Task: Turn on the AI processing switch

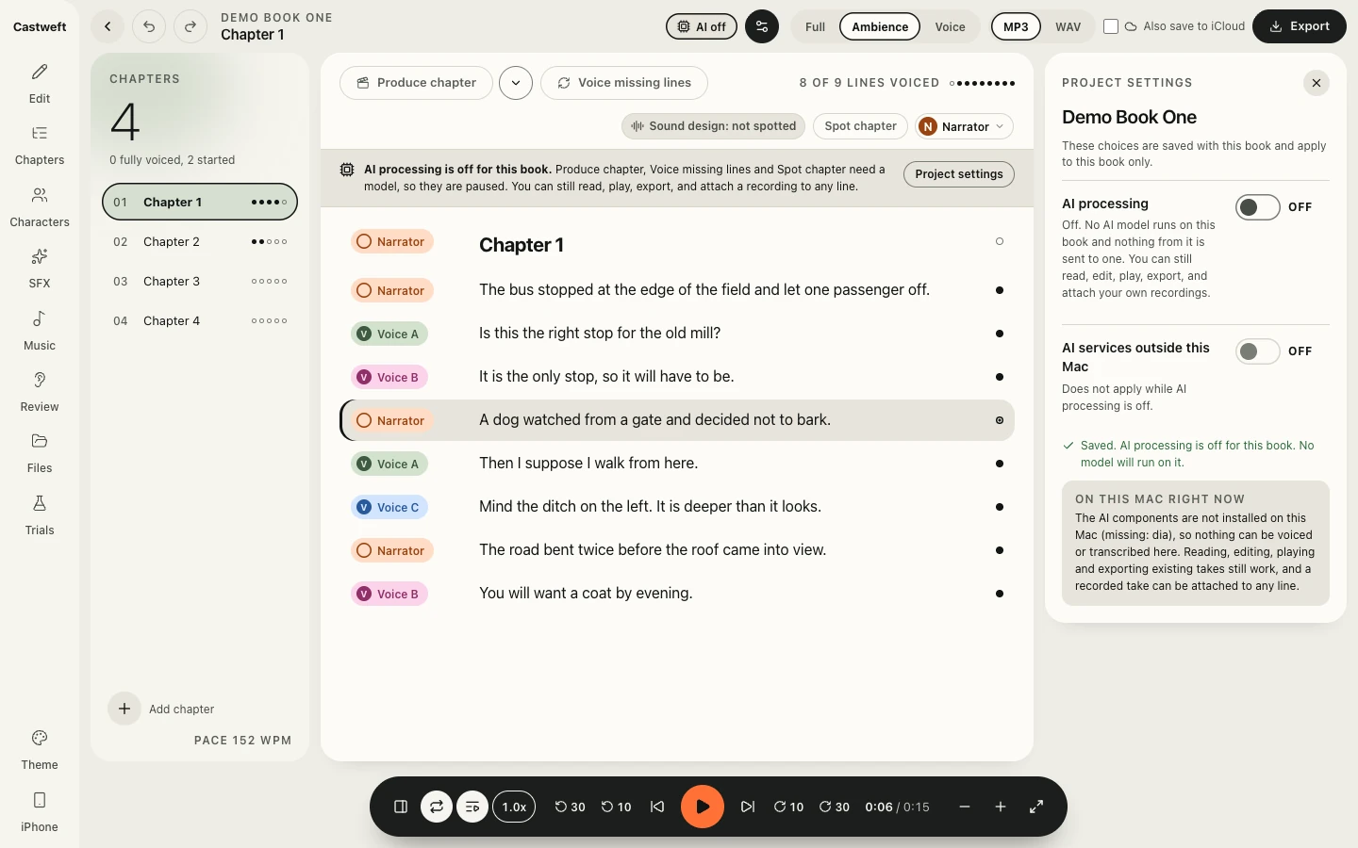Action: [1258, 207]
